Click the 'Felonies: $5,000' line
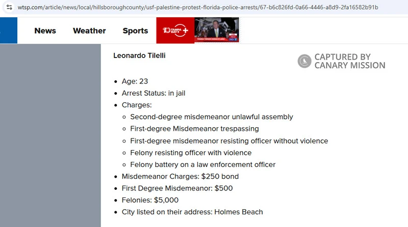This screenshot has height=227, width=408. click(x=150, y=200)
